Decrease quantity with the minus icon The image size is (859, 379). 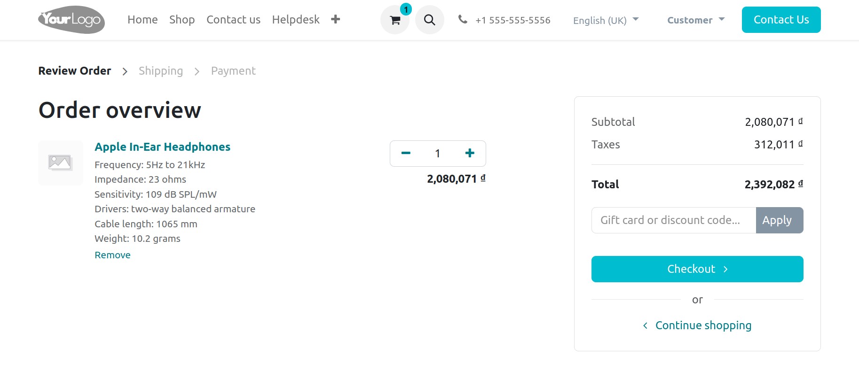pos(406,153)
